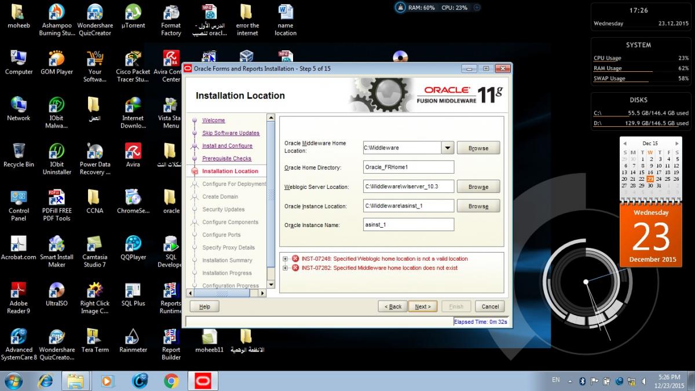
Task: Open the Camtasia Studio 7 icon
Action: pyautogui.click(x=94, y=244)
